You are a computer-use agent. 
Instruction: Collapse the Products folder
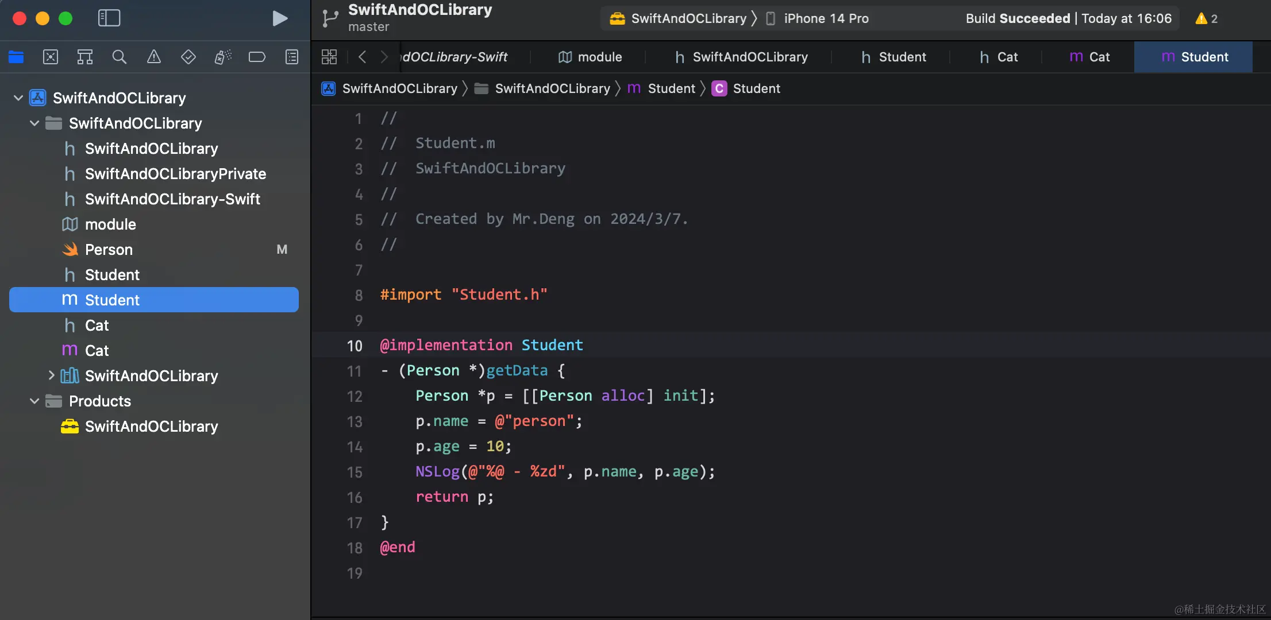click(x=34, y=401)
